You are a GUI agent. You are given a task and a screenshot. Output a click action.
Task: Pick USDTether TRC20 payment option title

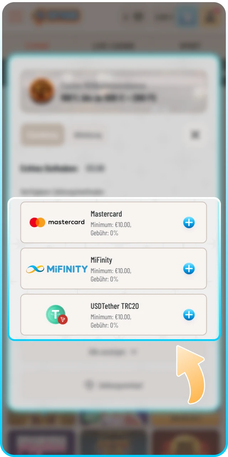pos(115,306)
